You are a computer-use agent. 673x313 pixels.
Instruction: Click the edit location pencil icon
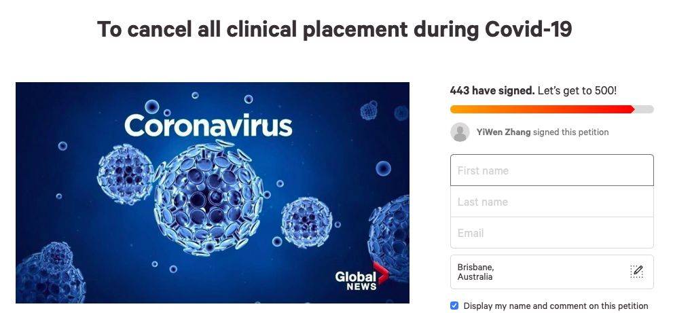click(636, 272)
